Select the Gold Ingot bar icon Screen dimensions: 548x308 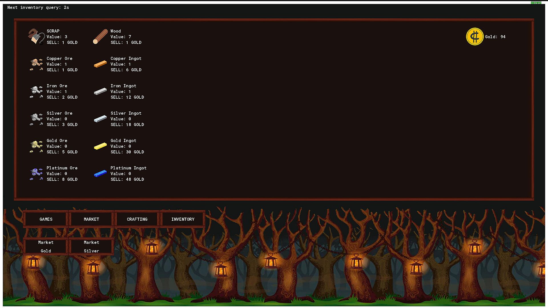[100, 146]
